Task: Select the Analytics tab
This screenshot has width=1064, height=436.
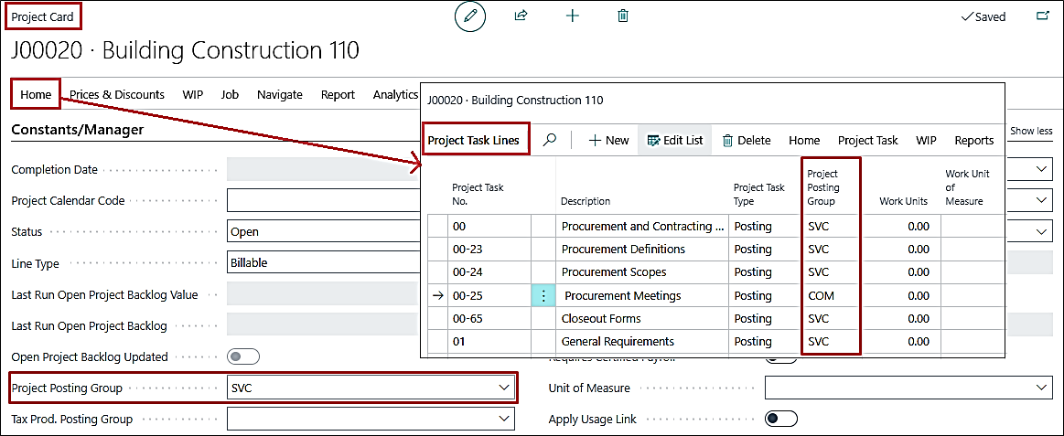Action: (395, 94)
